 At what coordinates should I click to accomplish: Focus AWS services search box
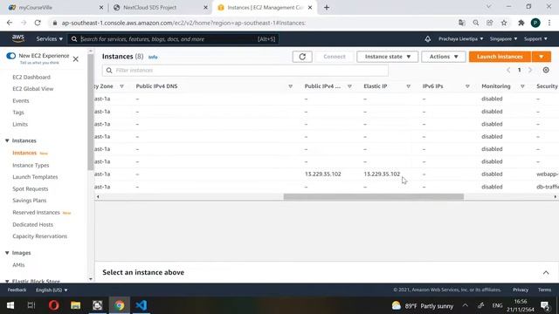coord(173,39)
